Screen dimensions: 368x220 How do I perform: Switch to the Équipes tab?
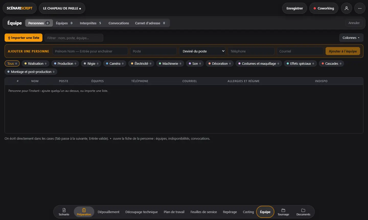(64, 23)
